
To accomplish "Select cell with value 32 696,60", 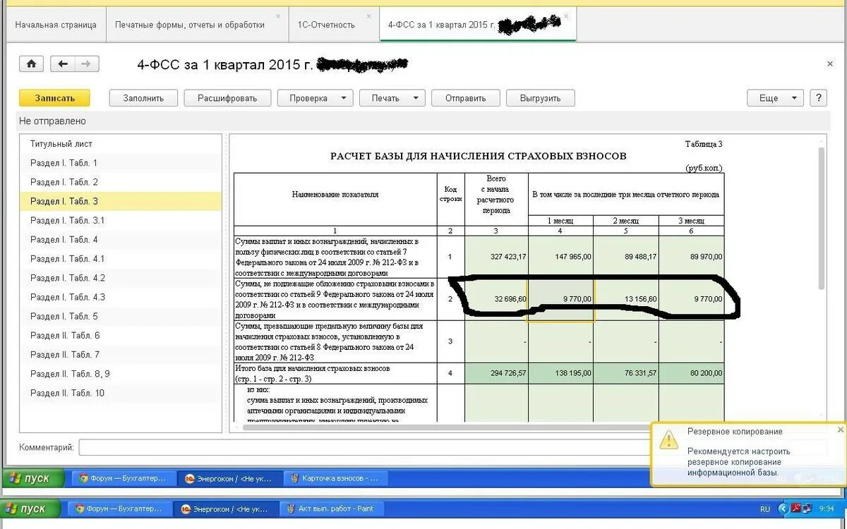I will click(496, 299).
